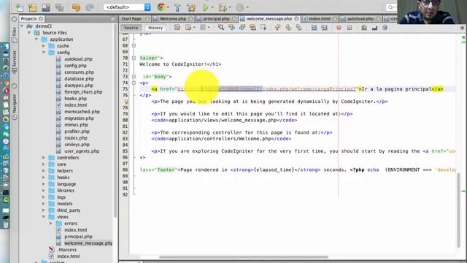Click the Redo toolbar icon
467x263 pixels.
coord(90,7)
